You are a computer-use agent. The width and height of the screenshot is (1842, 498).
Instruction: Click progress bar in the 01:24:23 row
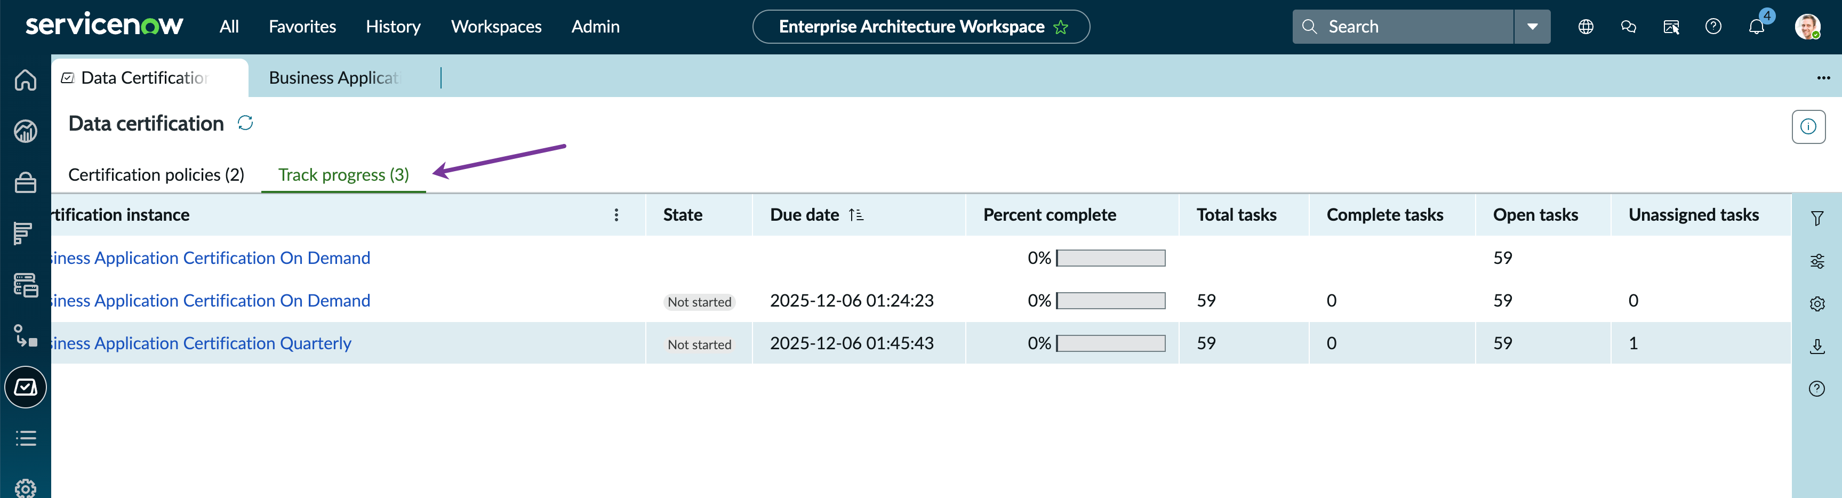1110,301
